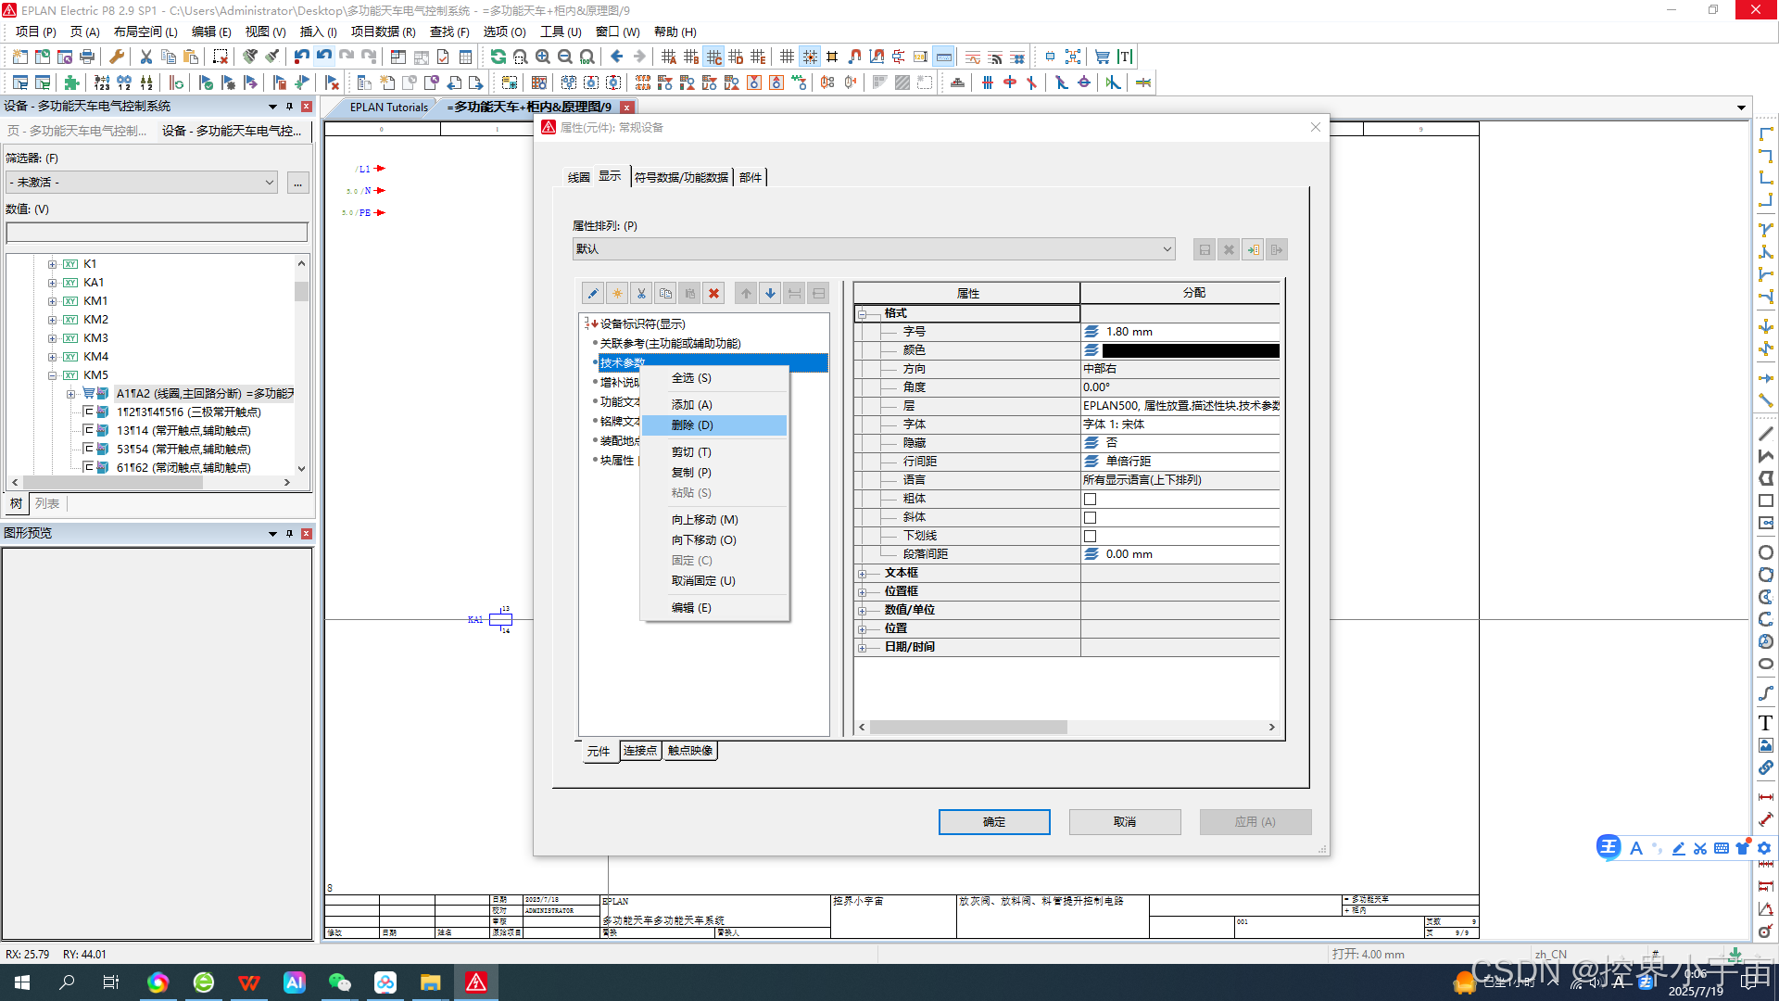Click the black 颜色 color swatch

(1191, 350)
